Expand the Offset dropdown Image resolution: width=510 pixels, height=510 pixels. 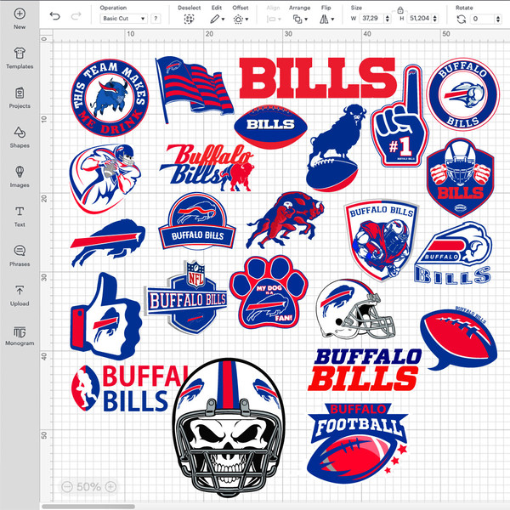pyautogui.click(x=241, y=18)
